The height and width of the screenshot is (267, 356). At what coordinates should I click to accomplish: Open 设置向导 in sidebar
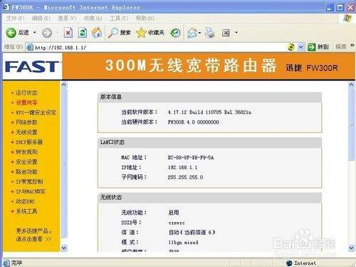pyautogui.click(x=26, y=103)
